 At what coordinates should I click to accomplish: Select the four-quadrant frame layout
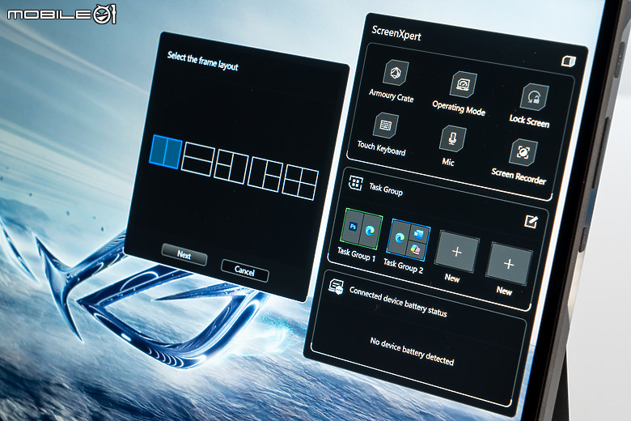pyautogui.click(x=300, y=182)
